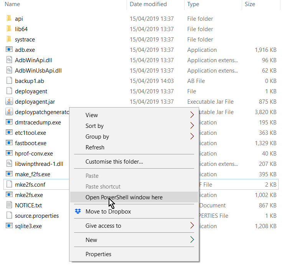Click the systrace folder icon

tap(9, 39)
